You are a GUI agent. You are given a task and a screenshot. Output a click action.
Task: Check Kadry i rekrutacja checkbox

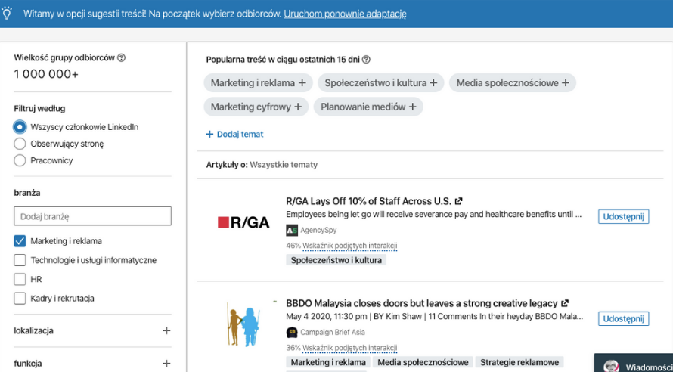click(20, 298)
